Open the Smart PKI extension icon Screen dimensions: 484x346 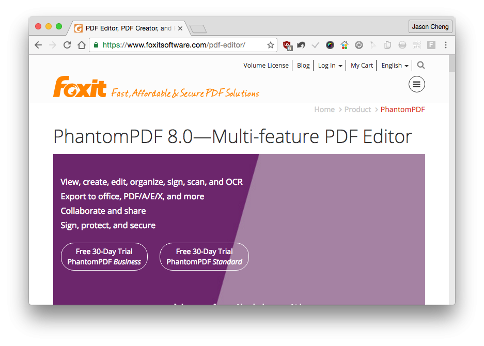point(417,45)
